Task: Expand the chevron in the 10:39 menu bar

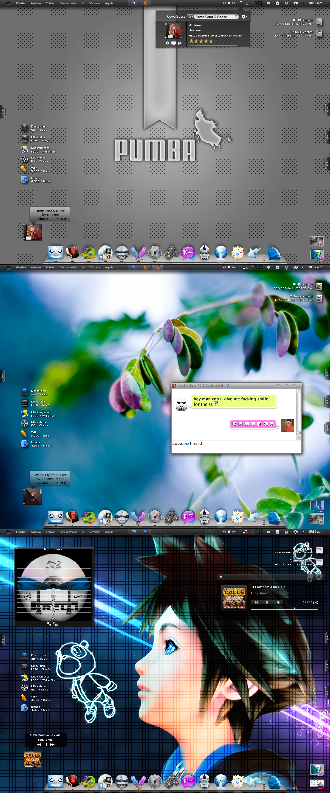Action: pyautogui.click(x=303, y=3)
